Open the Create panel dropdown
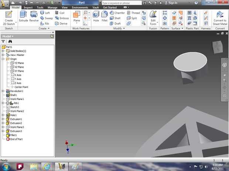Viewport: 229px width, 171px height. click(x=44, y=28)
